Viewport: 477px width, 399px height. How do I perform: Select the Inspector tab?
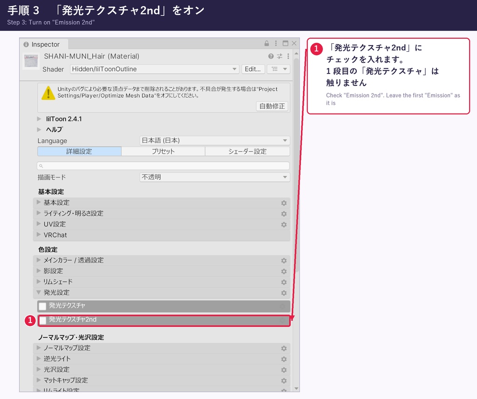point(44,44)
